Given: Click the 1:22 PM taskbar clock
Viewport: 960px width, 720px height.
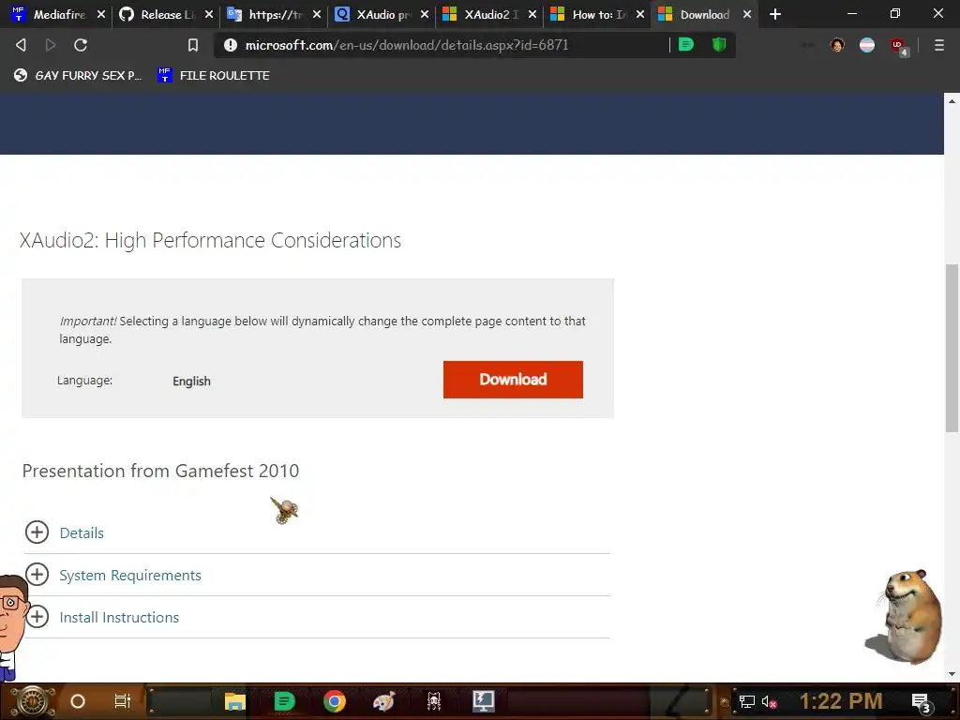Looking at the screenshot, I should 841,701.
